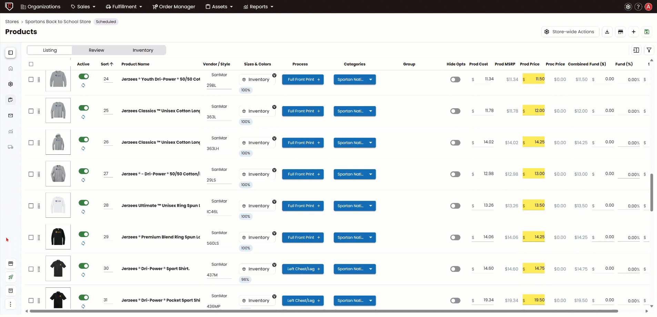Sort by the Sort column header
Viewport: 657px width, 317px height.
[x=107, y=64]
